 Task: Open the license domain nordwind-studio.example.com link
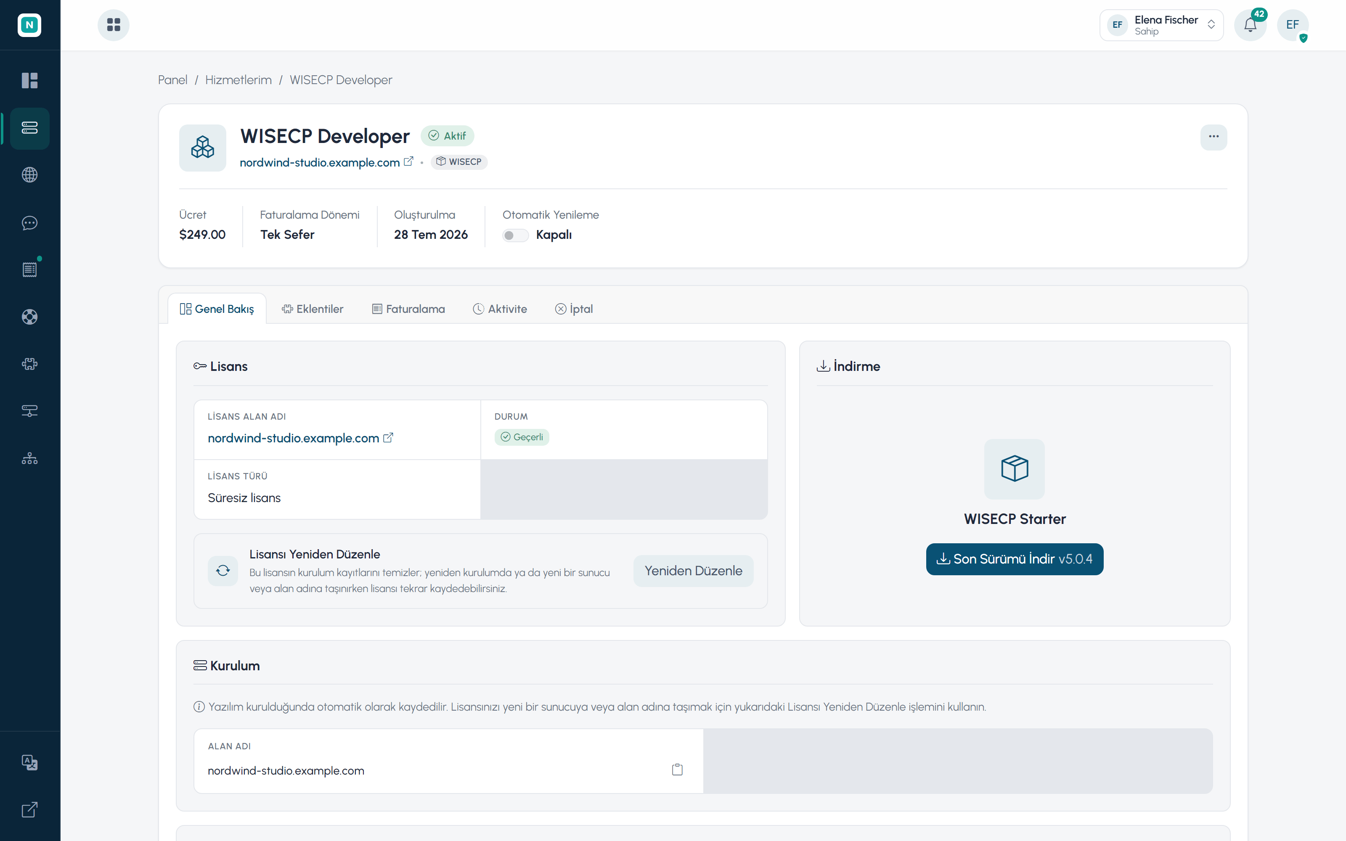coord(293,438)
